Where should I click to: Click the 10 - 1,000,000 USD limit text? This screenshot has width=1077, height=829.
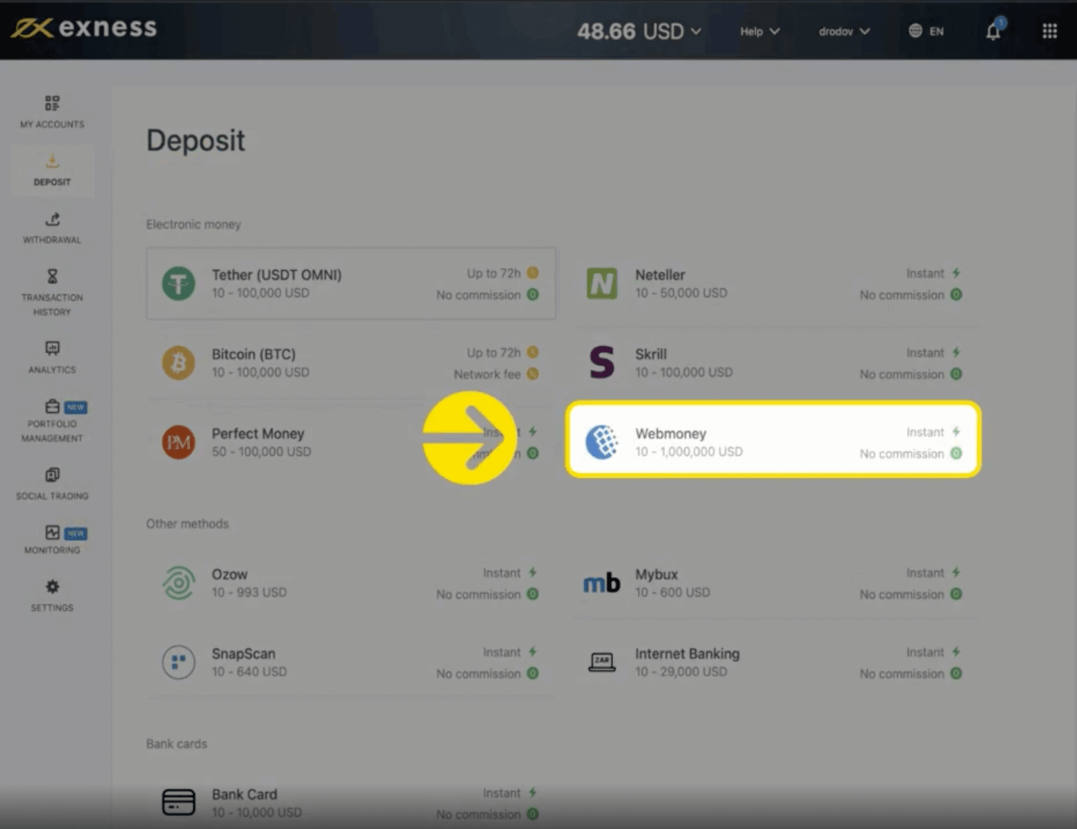coord(689,452)
